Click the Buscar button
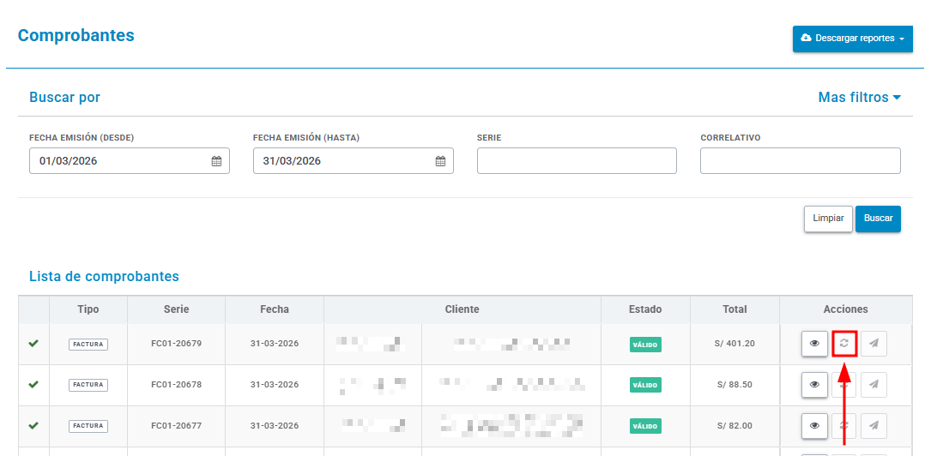The height and width of the screenshot is (456, 931). click(x=878, y=219)
